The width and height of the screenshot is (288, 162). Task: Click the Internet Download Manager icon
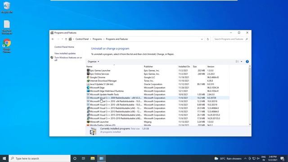point(88,81)
